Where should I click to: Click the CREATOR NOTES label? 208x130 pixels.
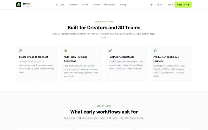[x=104, y=106]
